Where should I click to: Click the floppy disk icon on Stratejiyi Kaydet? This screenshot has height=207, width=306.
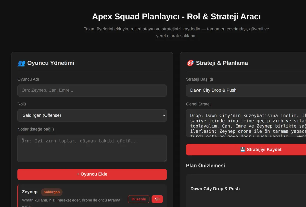point(243,150)
